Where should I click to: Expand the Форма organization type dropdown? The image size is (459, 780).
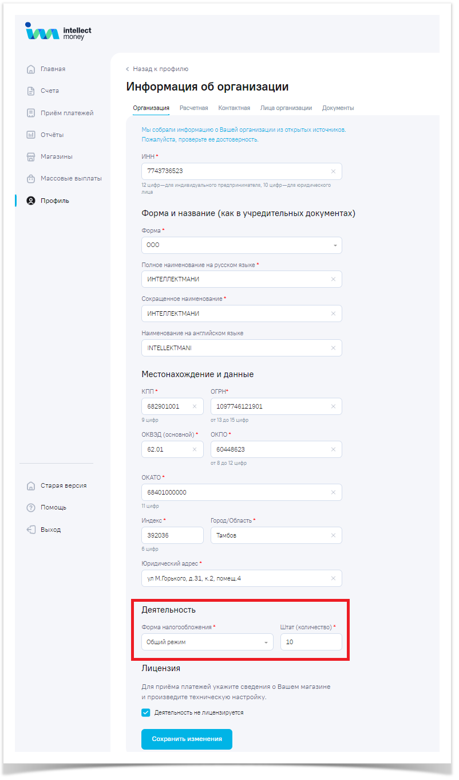(x=242, y=245)
